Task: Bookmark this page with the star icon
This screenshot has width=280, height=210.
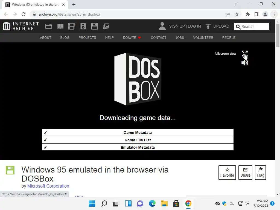Action: [237, 14]
